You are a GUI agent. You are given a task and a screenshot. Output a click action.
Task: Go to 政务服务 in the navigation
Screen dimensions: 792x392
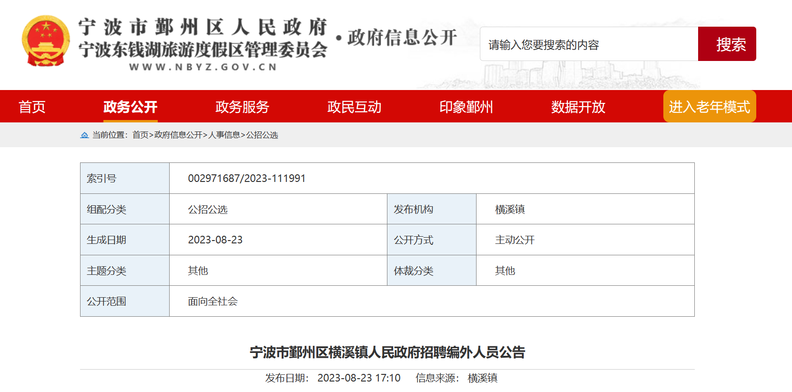click(x=242, y=107)
